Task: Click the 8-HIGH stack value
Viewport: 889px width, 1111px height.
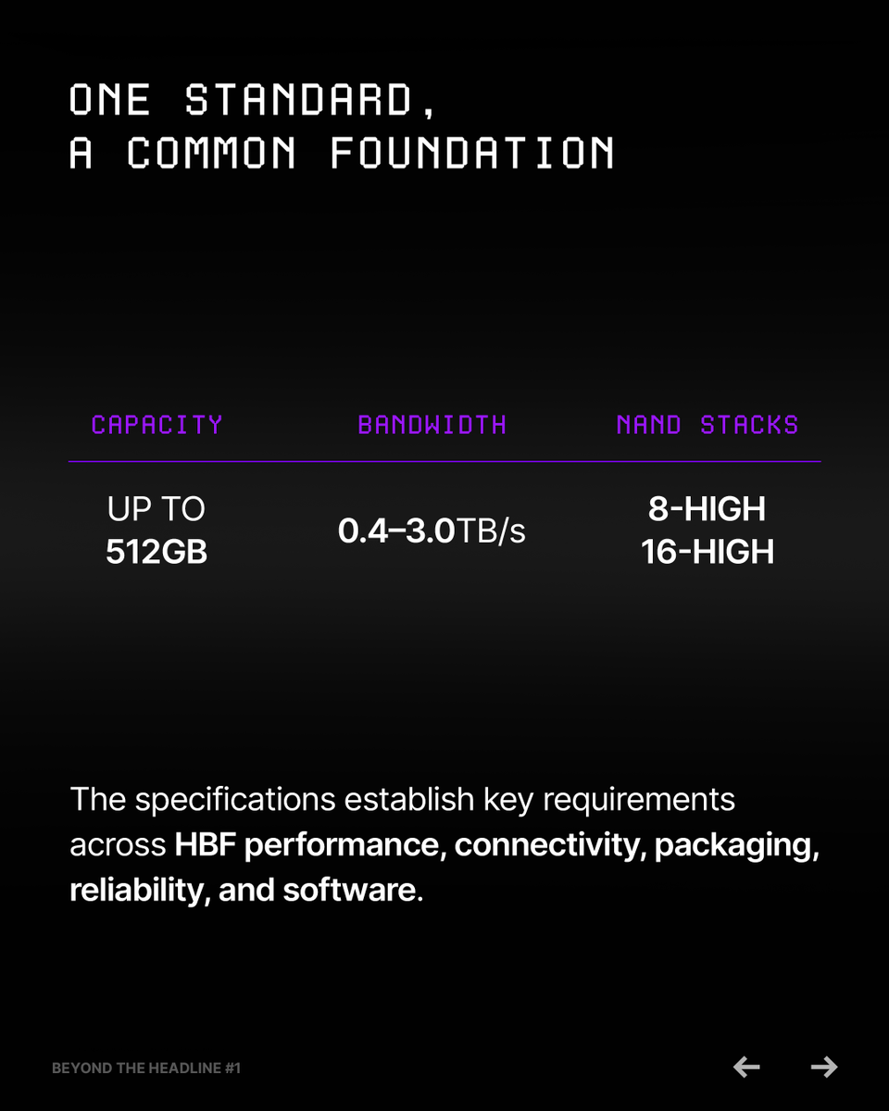Action: 707,509
